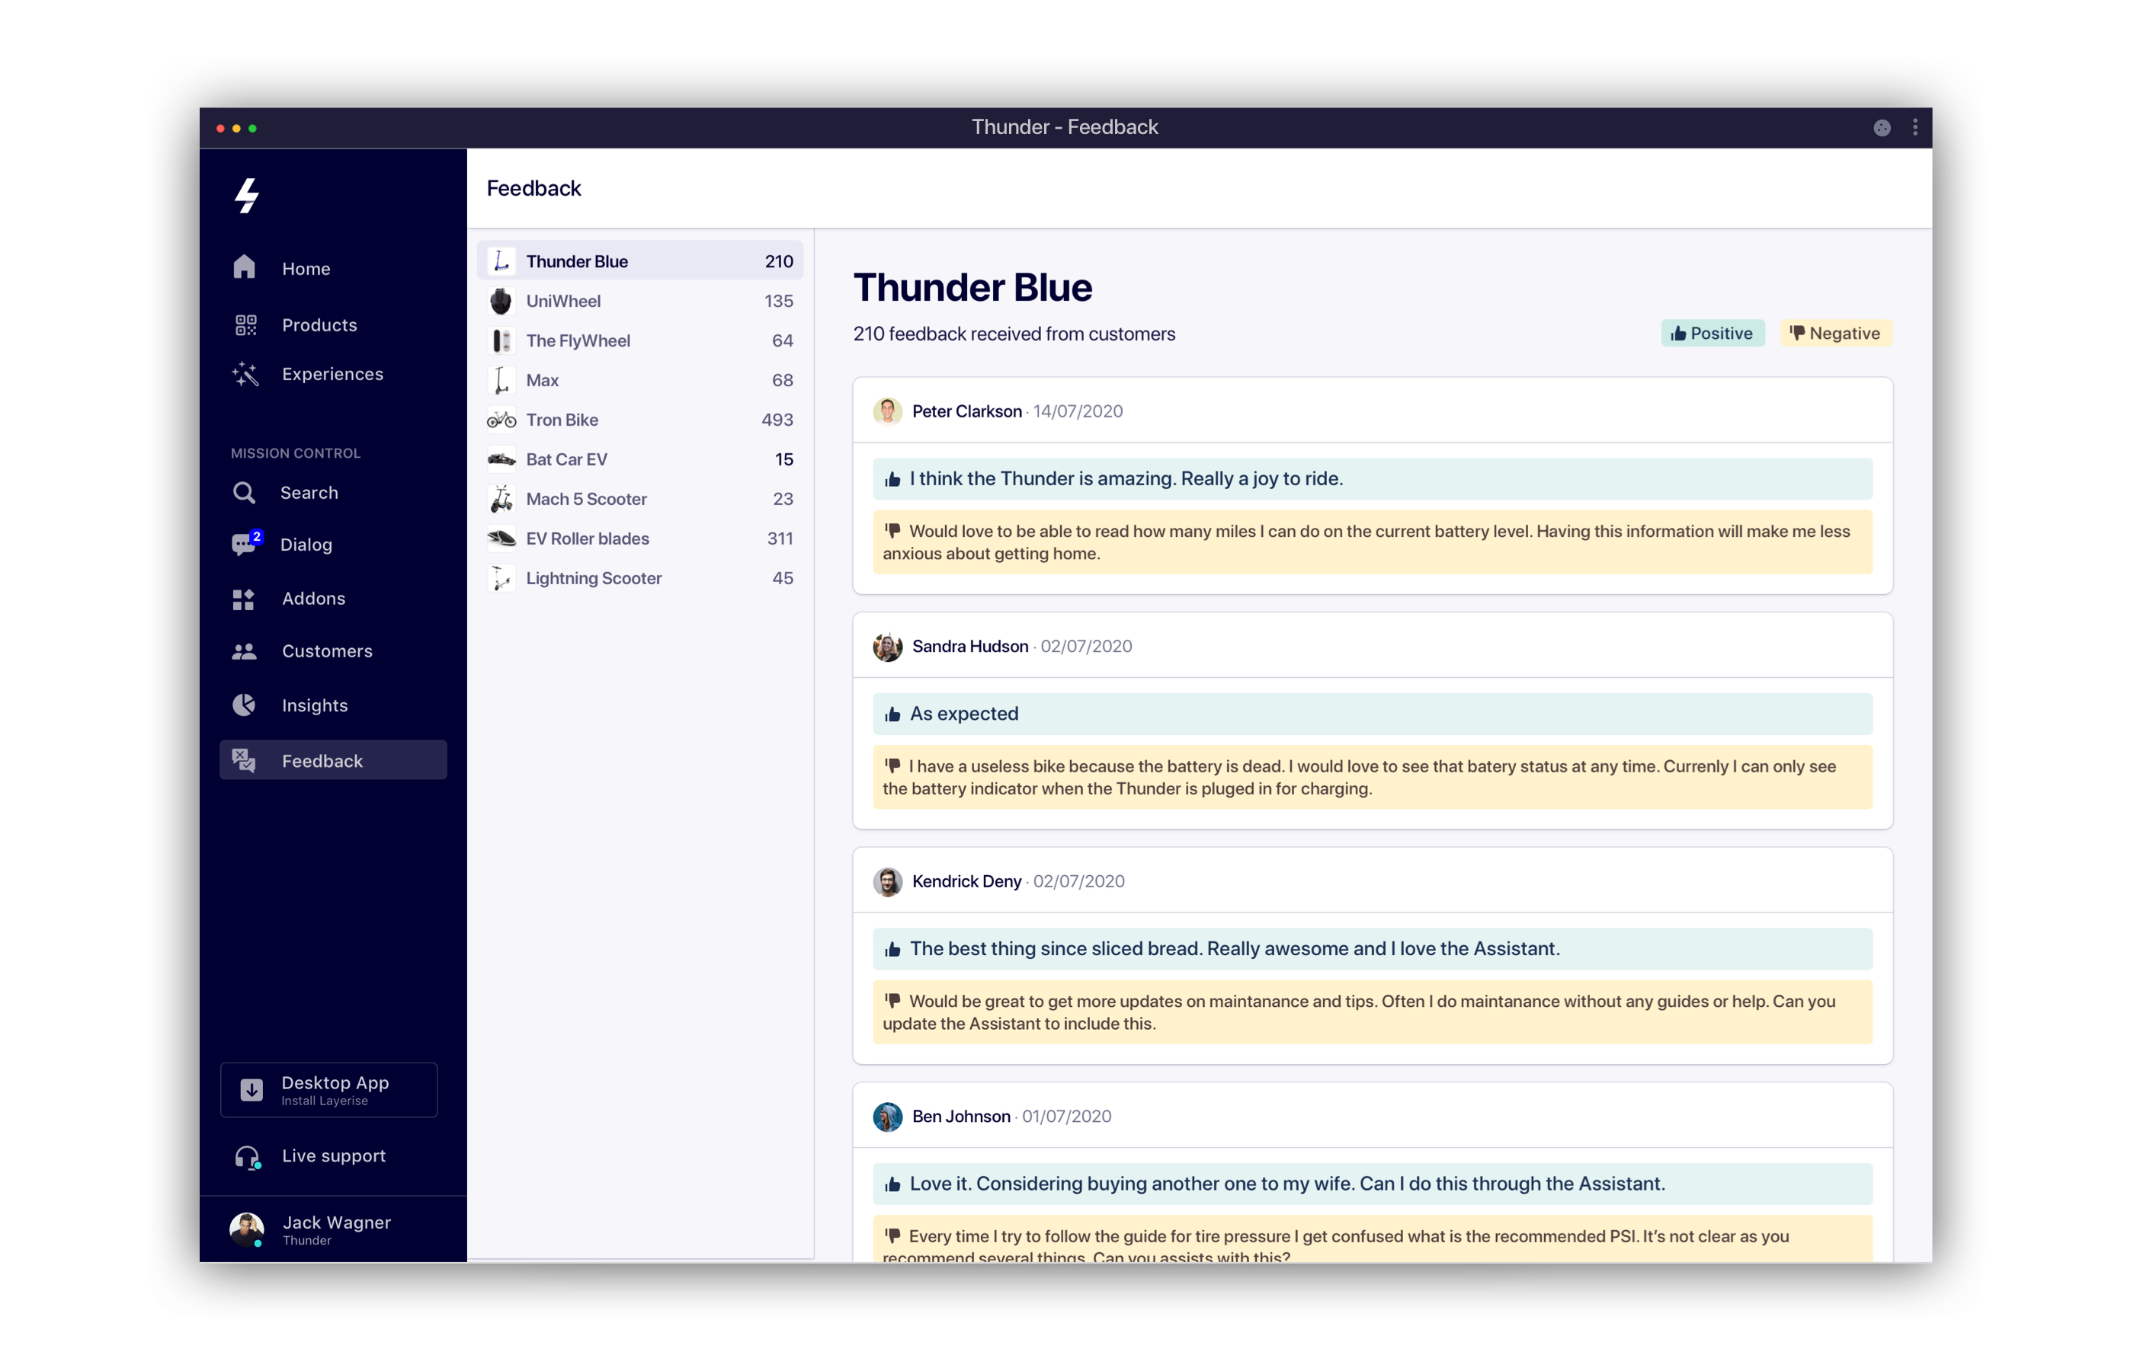
Task: Open Dialog chat icon with badge
Action: point(244,544)
